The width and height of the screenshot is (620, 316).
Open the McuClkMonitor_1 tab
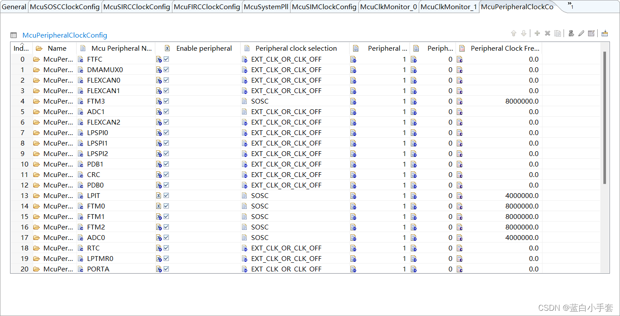tap(449, 7)
